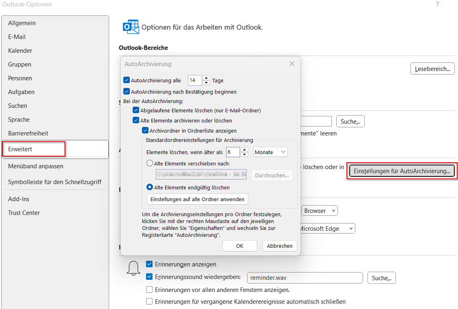Viewport: 458px width, 309px height.
Task: Uncheck 'Abgelaufene Elemente löschen' checkbox
Action: pos(136,110)
